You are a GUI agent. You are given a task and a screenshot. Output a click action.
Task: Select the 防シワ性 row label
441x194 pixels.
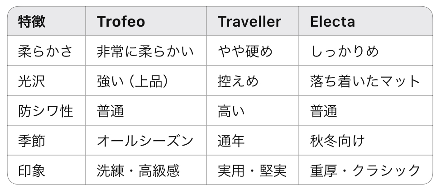[x=45, y=111]
